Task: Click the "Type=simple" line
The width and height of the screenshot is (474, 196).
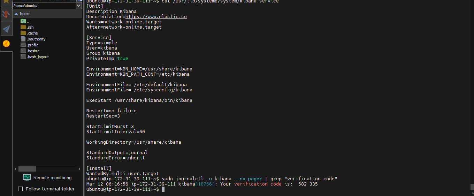Action: click(102, 43)
